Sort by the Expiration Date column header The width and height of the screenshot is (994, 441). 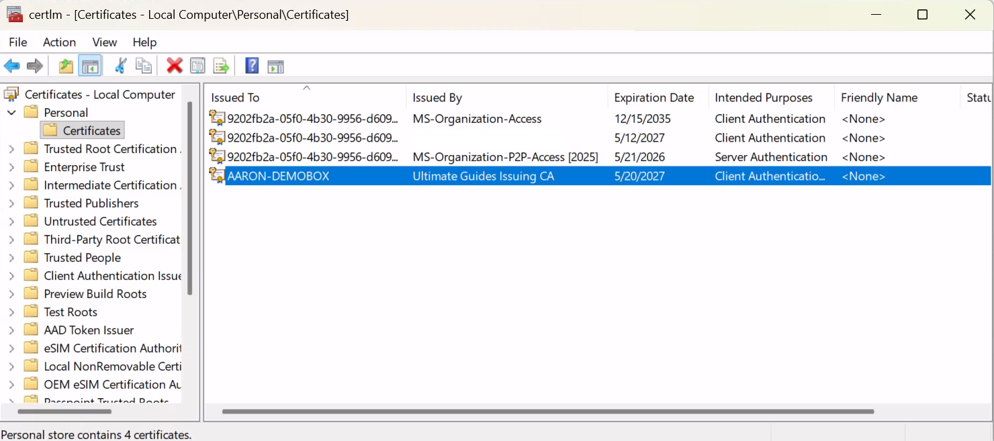658,97
